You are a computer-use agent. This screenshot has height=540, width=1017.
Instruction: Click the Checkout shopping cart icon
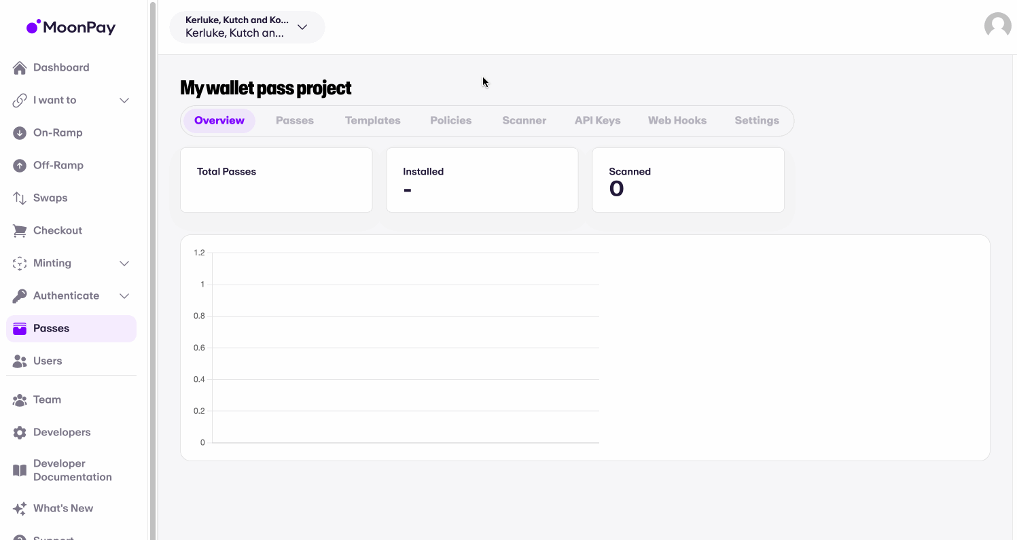(20, 231)
